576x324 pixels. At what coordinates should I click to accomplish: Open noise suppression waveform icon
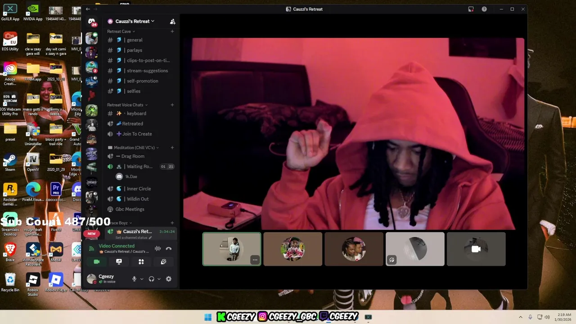click(x=157, y=248)
